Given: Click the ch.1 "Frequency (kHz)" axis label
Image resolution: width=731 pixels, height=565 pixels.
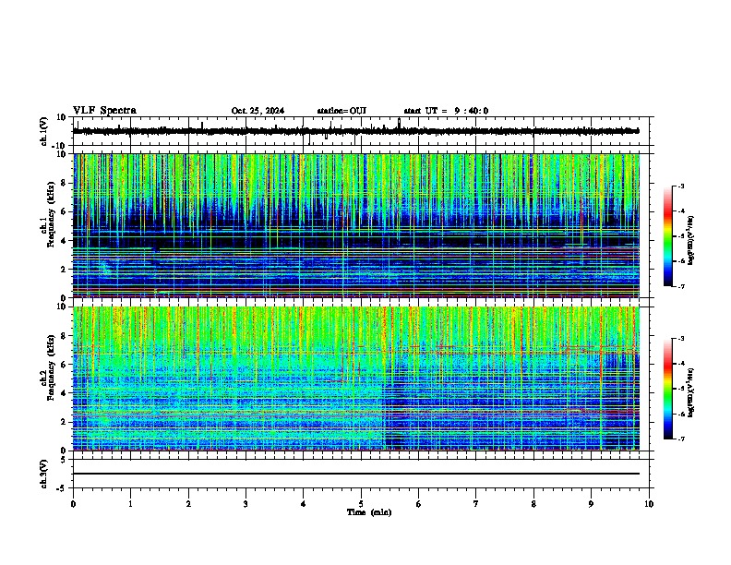Looking at the screenshot, I should (x=51, y=215).
